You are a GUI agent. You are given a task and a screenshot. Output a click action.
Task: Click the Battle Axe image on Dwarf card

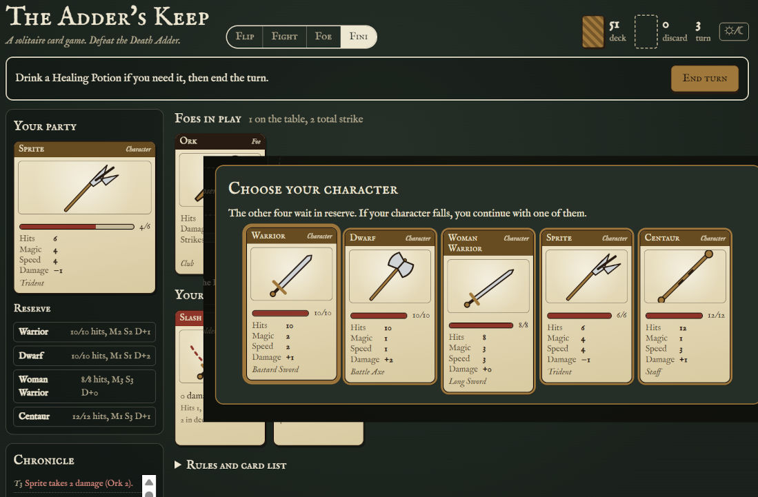[390, 276]
